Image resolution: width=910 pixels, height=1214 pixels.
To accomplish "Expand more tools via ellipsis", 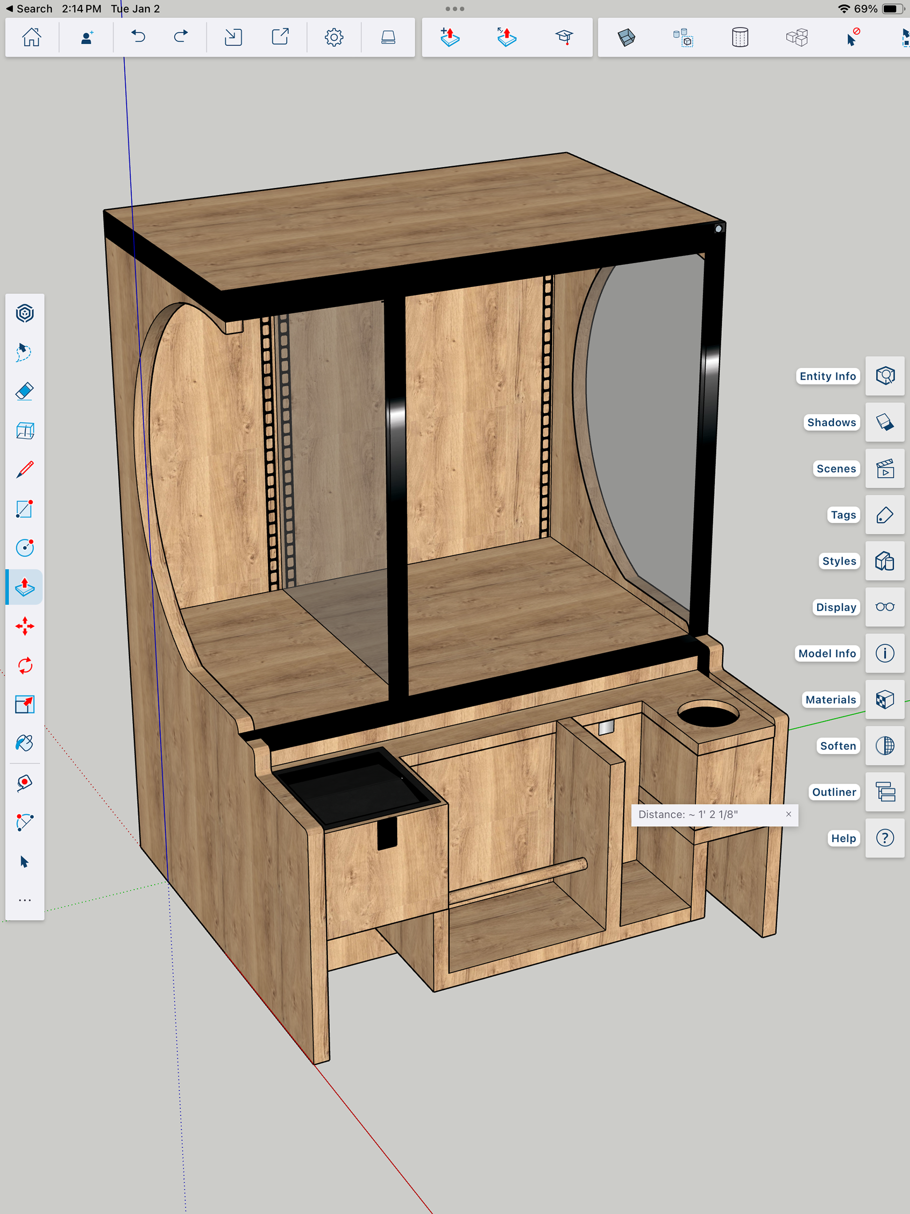I will [25, 900].
